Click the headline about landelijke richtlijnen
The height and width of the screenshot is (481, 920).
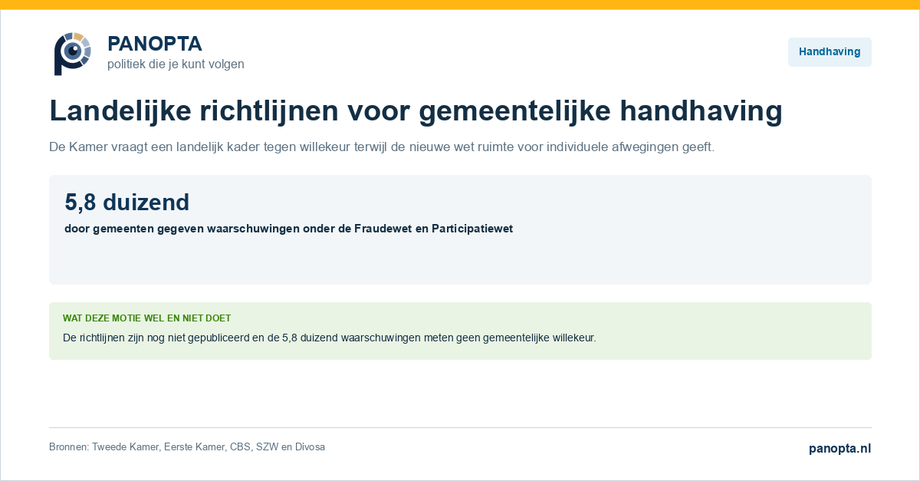coord(416,111)
